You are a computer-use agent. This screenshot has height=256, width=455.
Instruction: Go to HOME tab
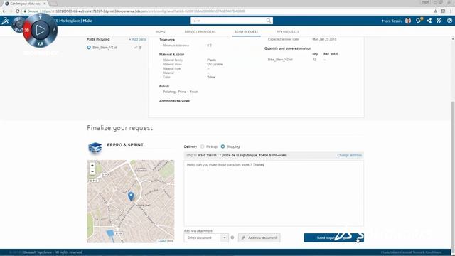pos(161,31)
